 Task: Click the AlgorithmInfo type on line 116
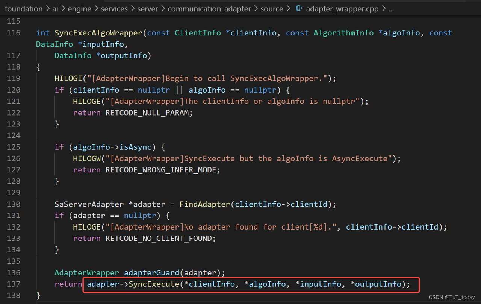tap(344, 33)
